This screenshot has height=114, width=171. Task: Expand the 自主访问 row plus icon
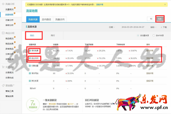click(30, 58)
